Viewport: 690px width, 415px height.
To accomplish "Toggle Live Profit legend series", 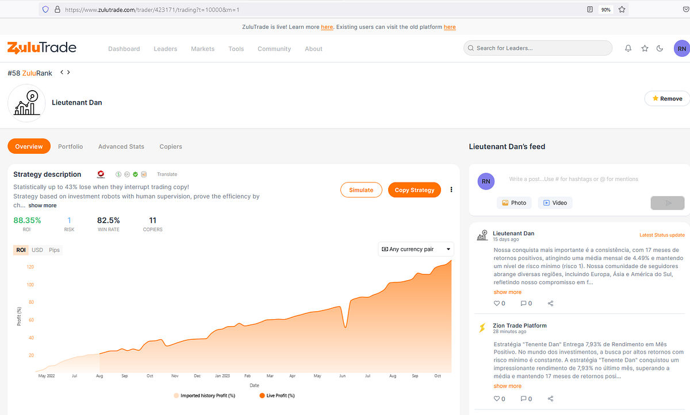I will 277,395.
